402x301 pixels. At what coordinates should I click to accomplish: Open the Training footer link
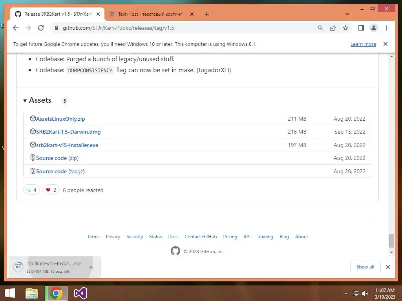pos(265,237)
